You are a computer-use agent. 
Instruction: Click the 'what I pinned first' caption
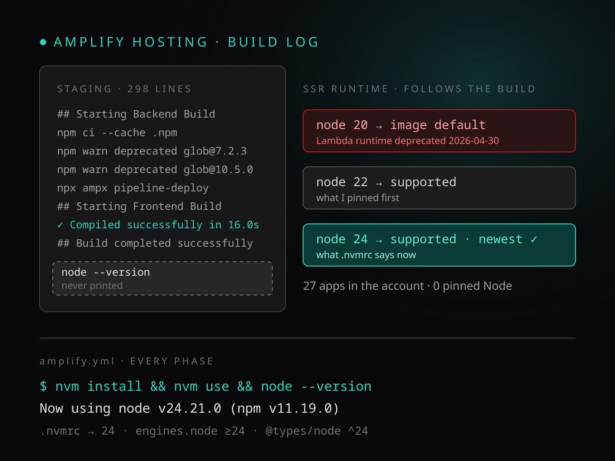[358, 198]
